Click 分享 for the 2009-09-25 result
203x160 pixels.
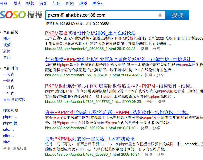point(162,101)
